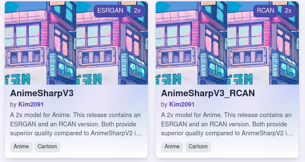
Task: Visit author Kim2091 under AnimeSharpV3
Action: coord(31,104)
